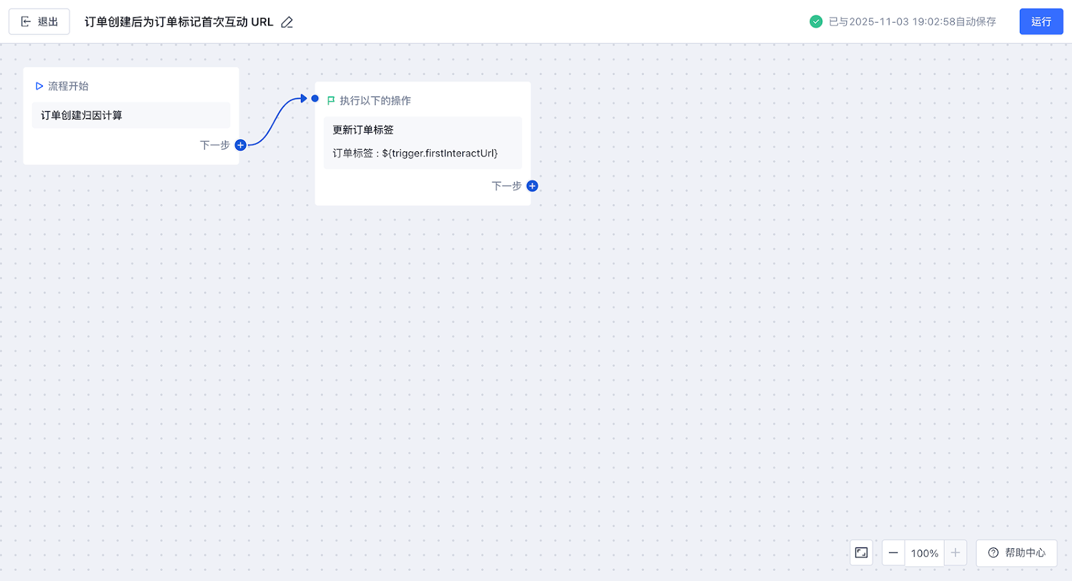Click the 流程开始 node header

68,86
